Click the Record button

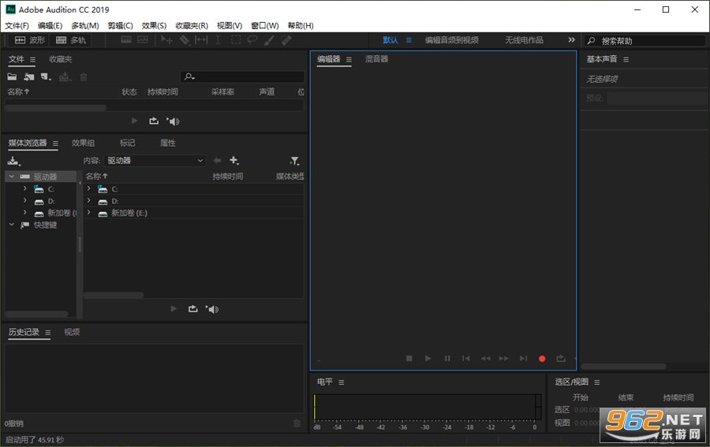click(542, 359)
